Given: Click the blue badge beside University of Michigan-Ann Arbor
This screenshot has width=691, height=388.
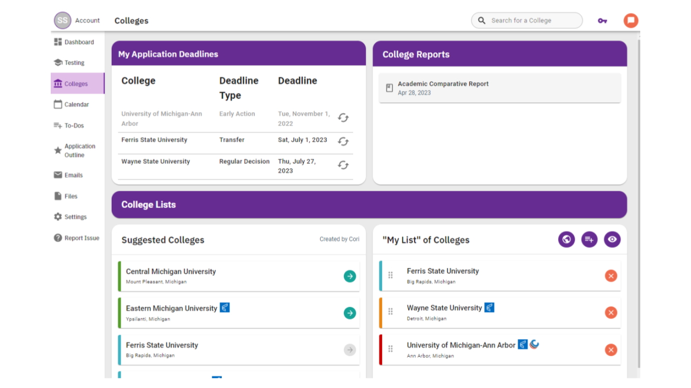Looking at the screenshot, I should point(523,344).
